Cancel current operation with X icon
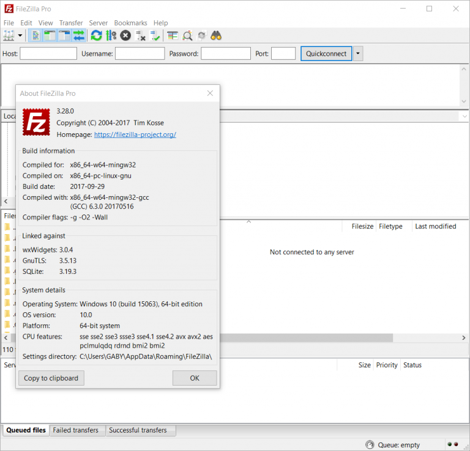 tap(125, 35)
